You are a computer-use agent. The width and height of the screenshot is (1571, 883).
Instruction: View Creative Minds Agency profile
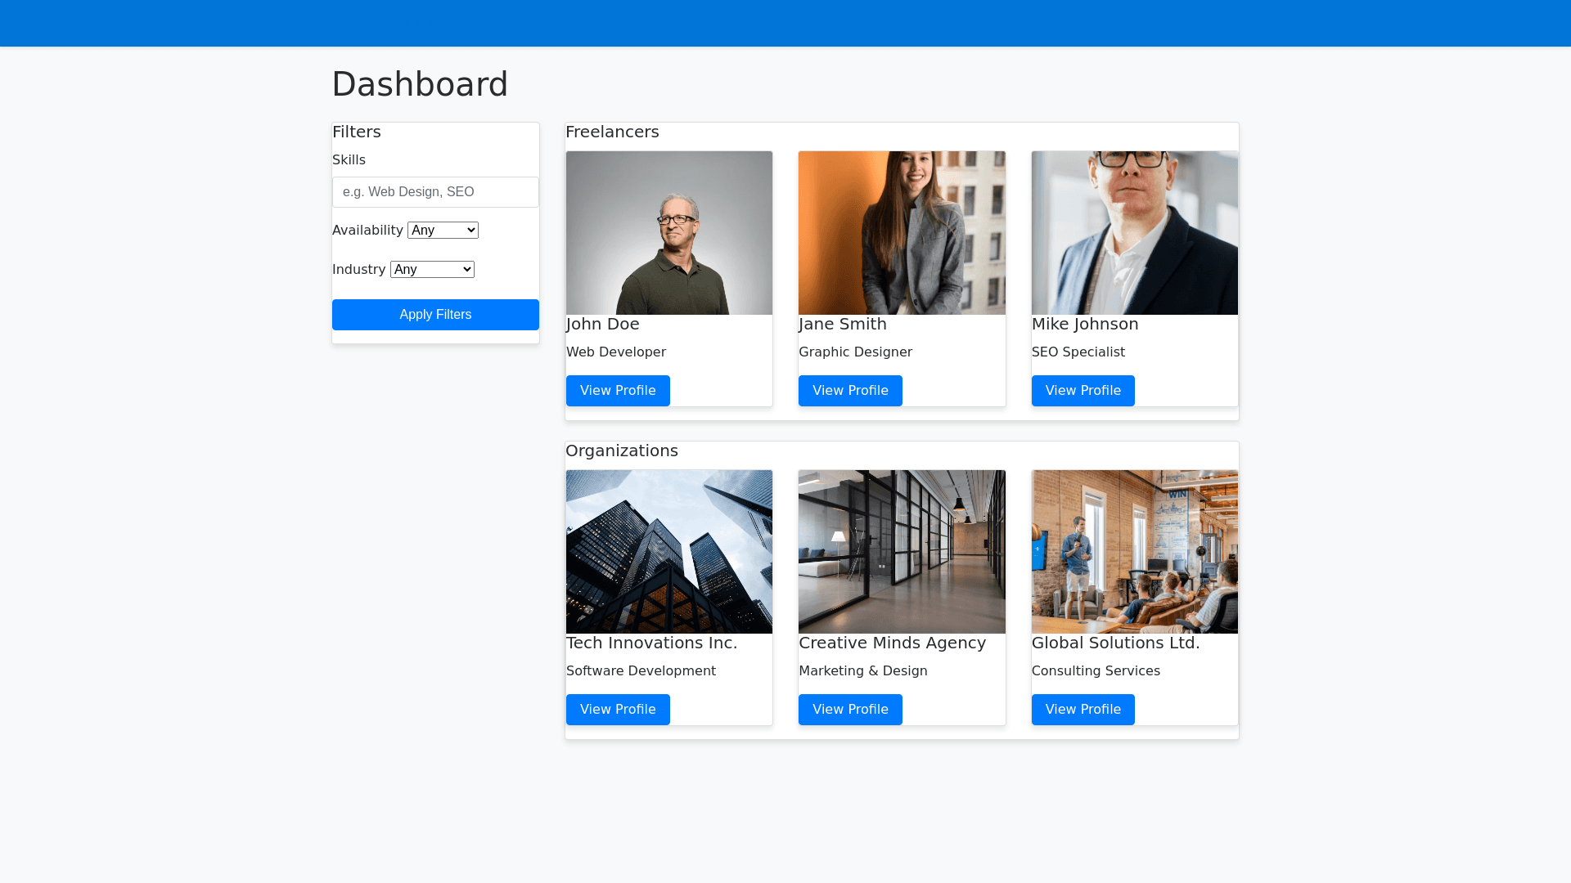click(x=850, y=710)
